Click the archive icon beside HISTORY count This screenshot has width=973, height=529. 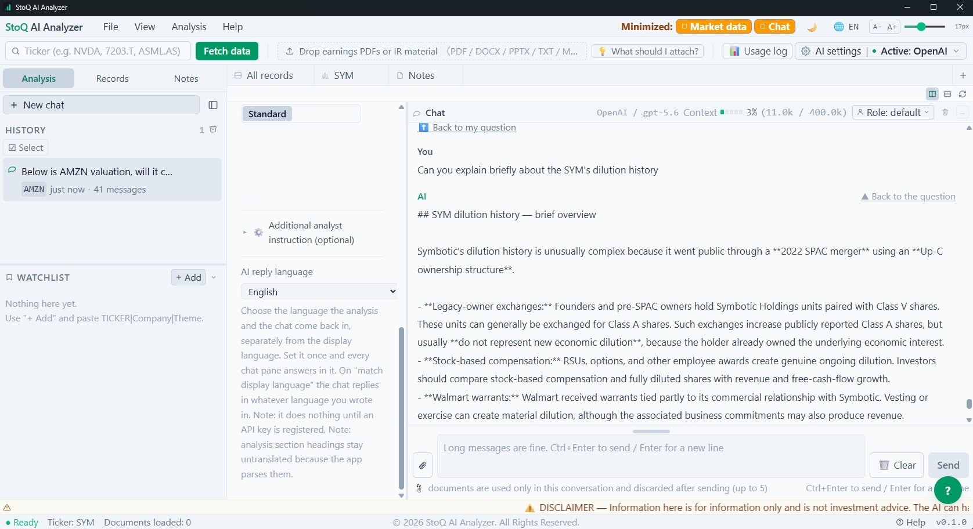[x=213, y=129]
